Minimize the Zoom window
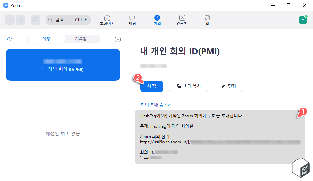313x181 pixels. (273, 5)
